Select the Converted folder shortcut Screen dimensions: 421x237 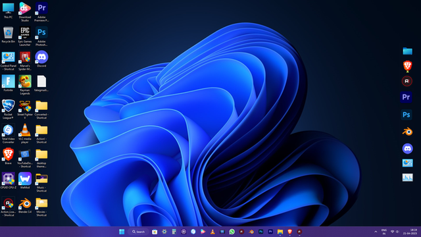click(41, 109)
